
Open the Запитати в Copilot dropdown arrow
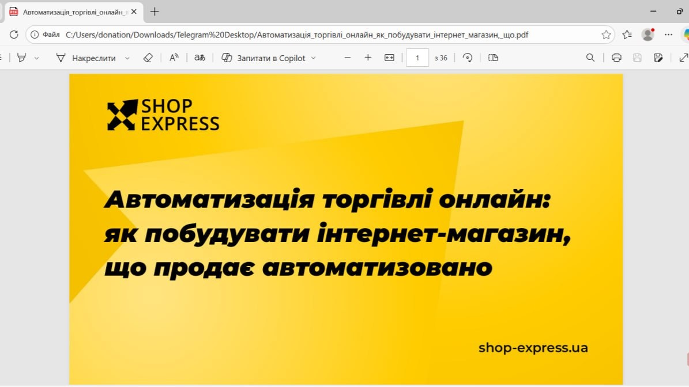point(314,58)
